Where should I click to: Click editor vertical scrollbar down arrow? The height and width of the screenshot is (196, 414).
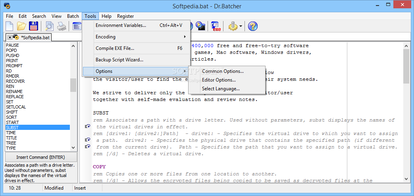406,179
